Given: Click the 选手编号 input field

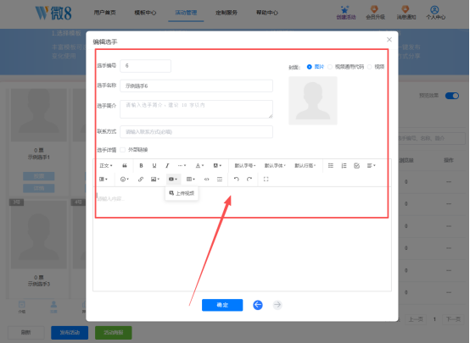Looking at the screenshot, I should tap(145, 66).
